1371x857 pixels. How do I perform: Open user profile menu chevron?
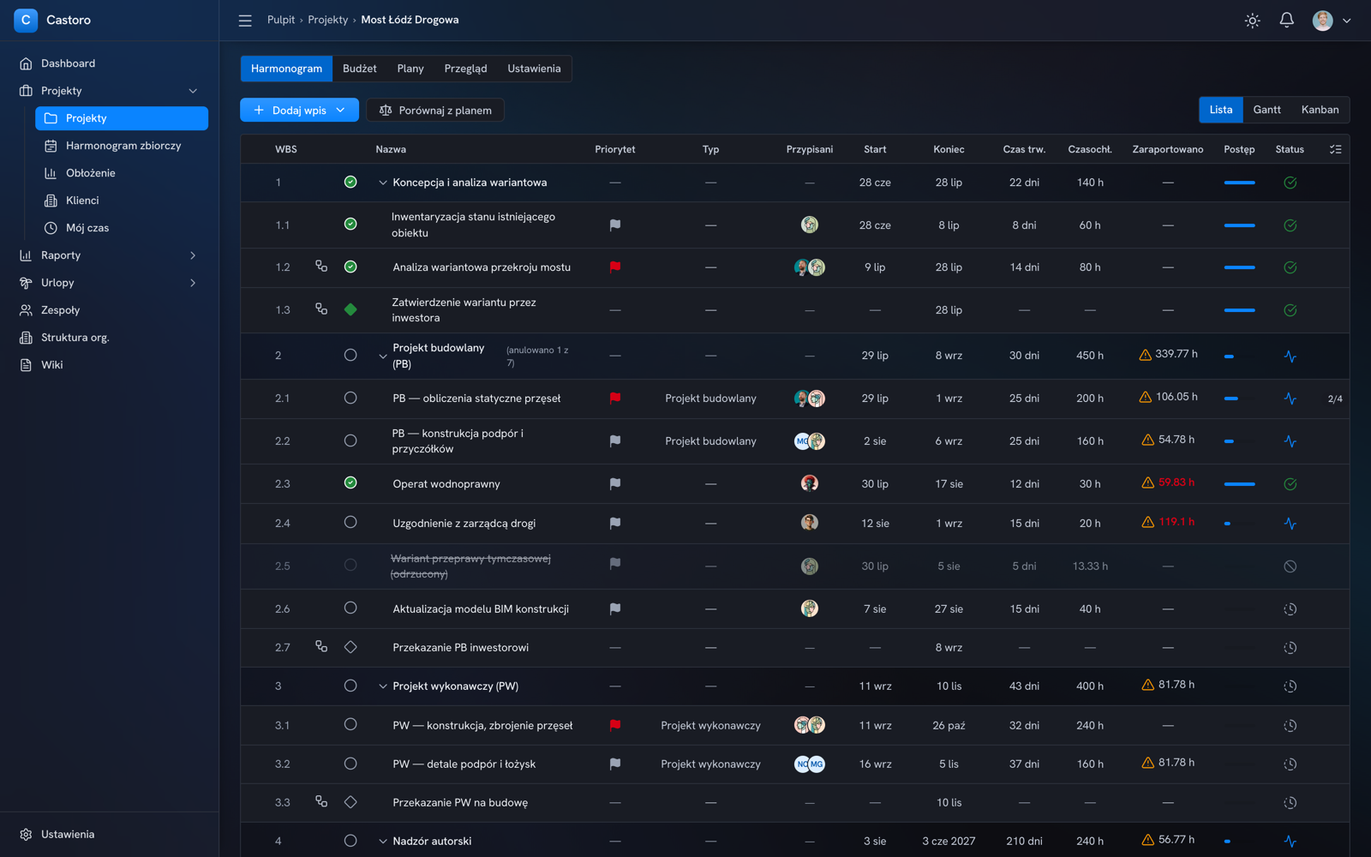(x=1347, y=21)
